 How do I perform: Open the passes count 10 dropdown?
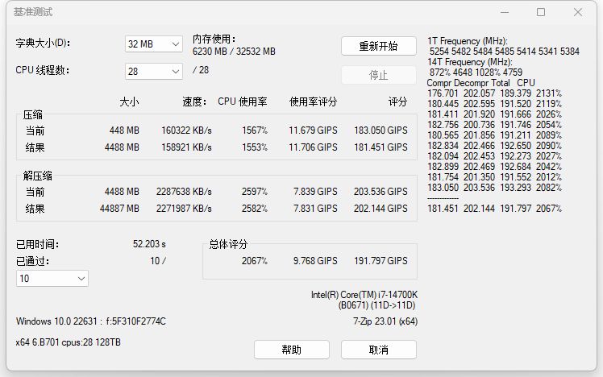pos(52,278)
